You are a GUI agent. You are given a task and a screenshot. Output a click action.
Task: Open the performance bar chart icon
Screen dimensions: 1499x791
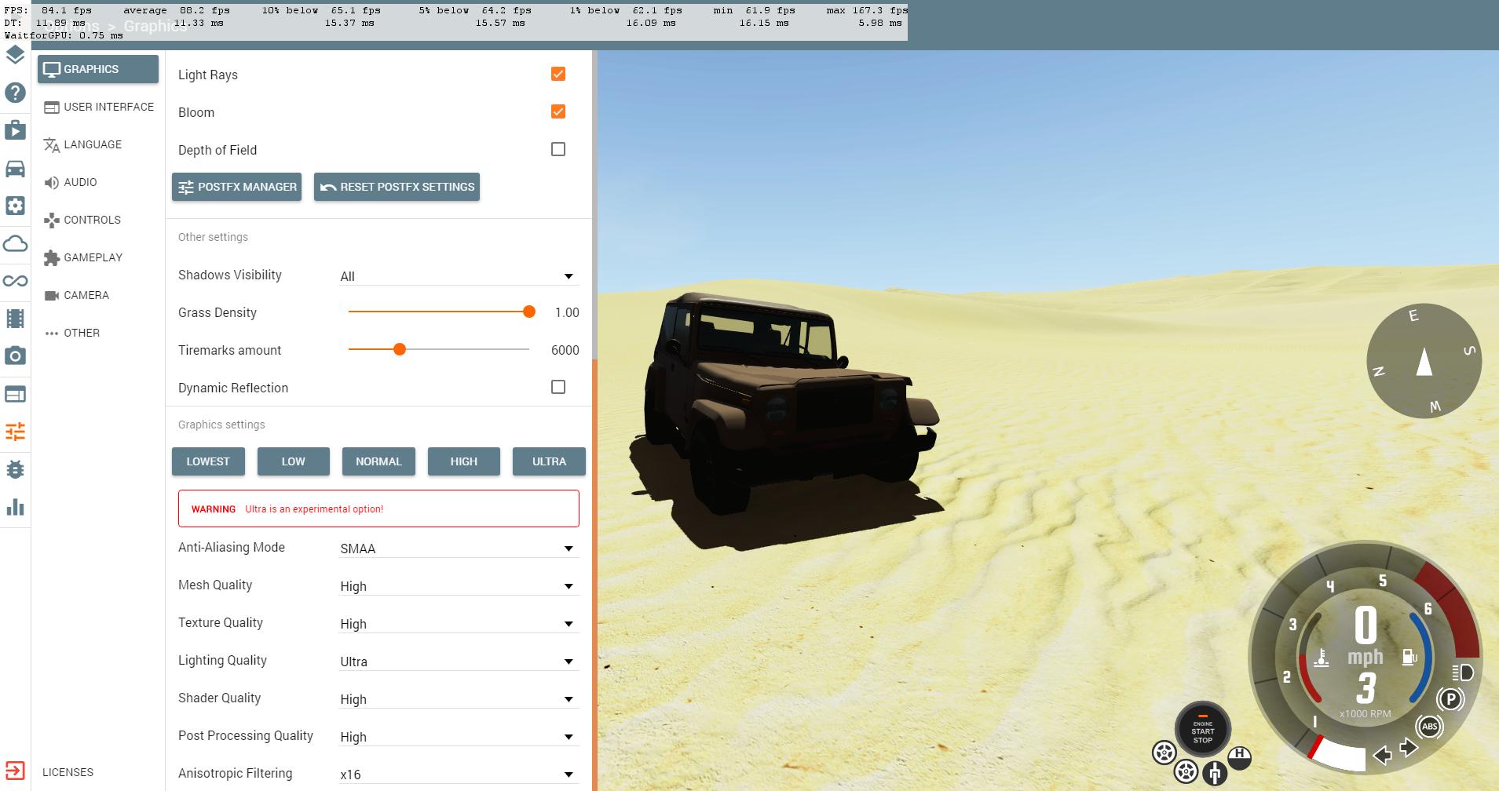click(15, 507)
